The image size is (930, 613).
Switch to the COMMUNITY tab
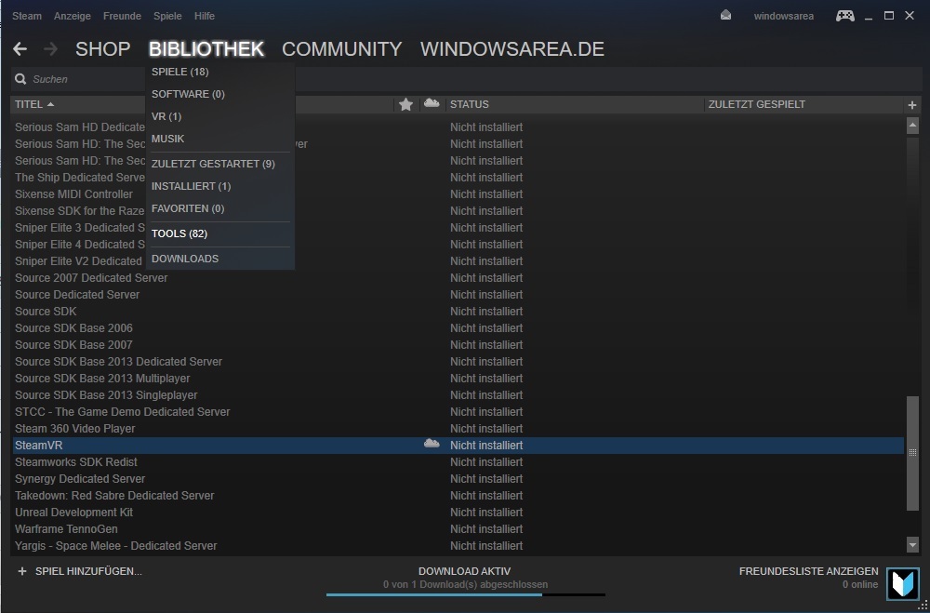(341, 49)
